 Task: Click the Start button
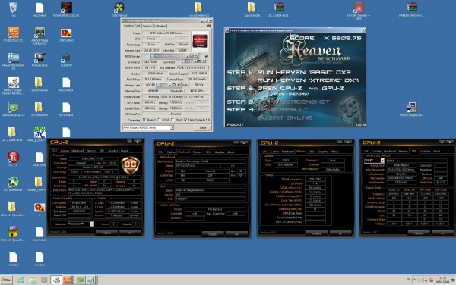(x=6, y=280)
